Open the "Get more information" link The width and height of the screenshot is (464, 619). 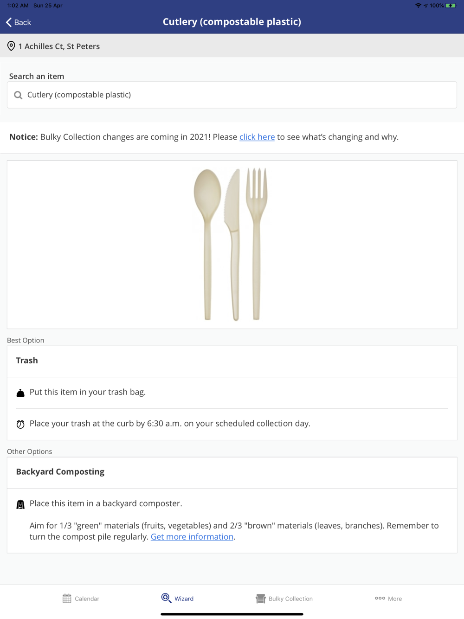192,537
